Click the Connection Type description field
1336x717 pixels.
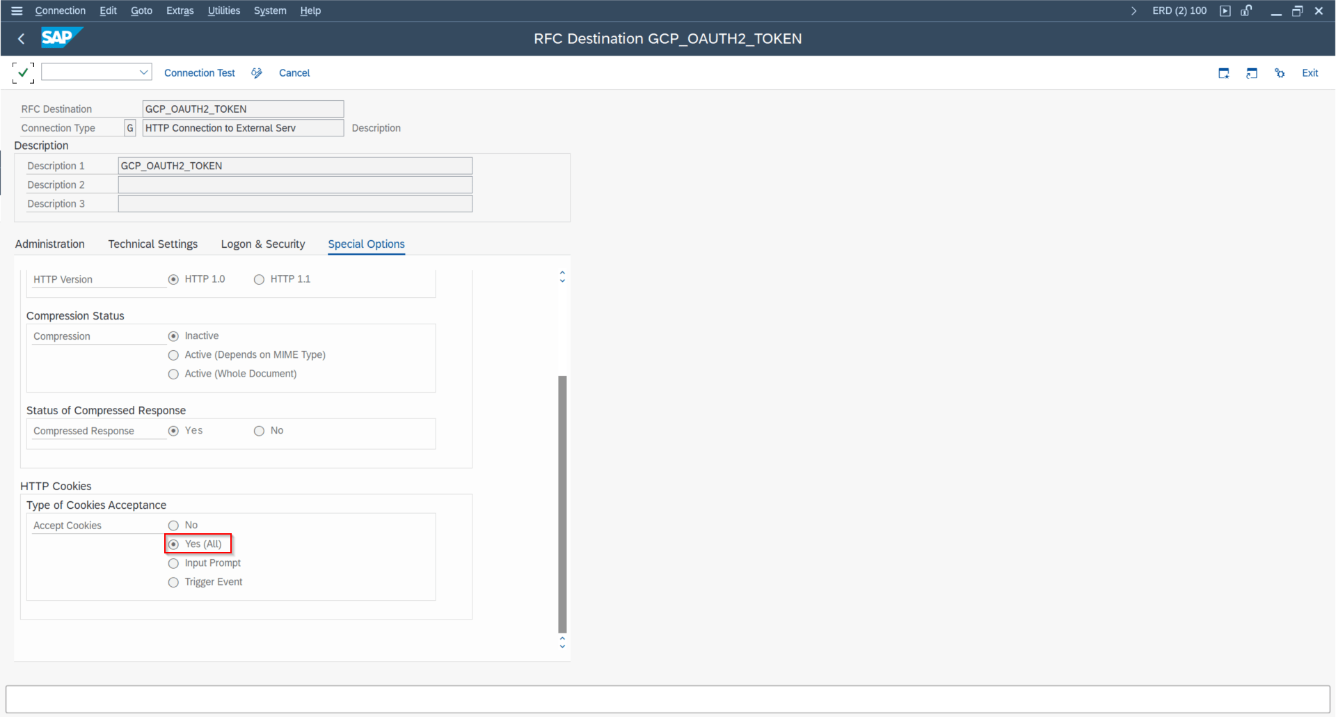243,128
